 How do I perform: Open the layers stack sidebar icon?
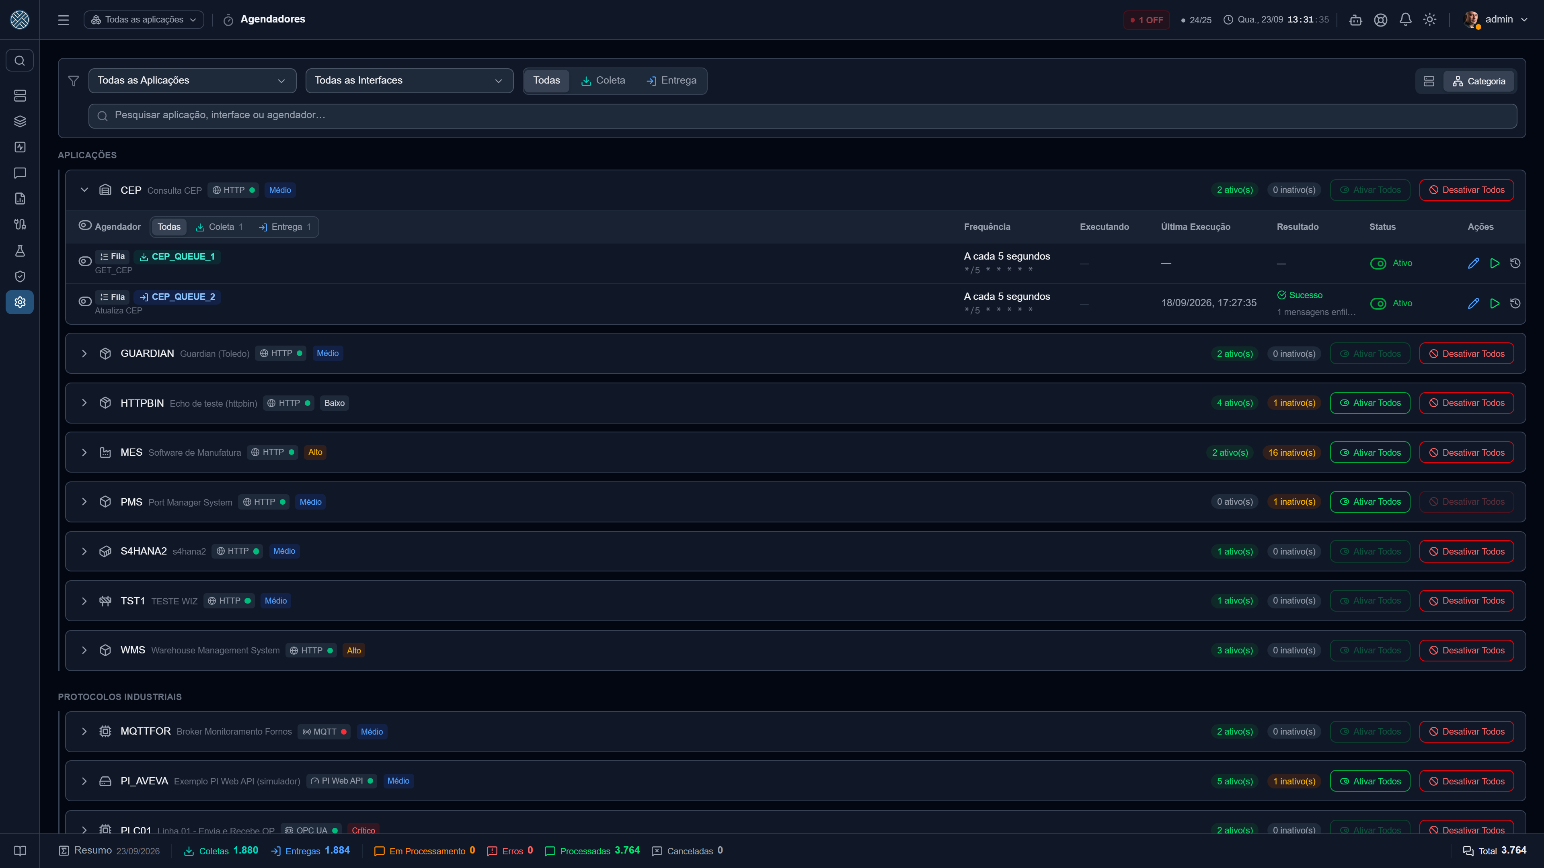(20, 121)
